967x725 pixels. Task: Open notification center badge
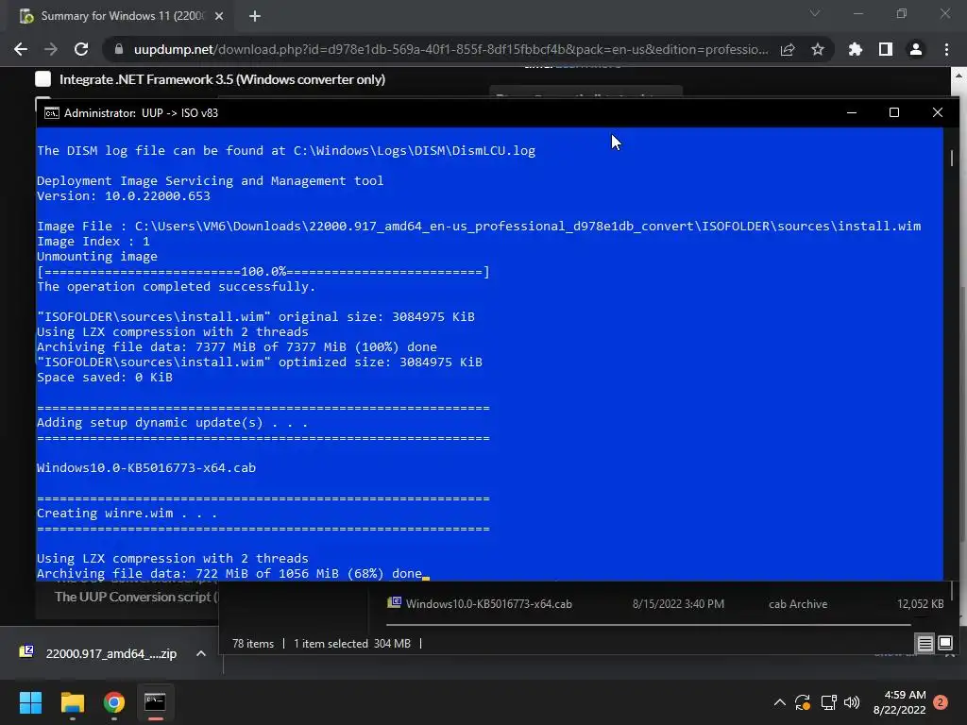[x=941, y=702]
